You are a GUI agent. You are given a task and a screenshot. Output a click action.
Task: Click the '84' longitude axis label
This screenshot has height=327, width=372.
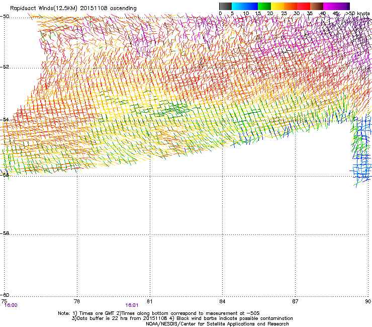tap(222, 301)
